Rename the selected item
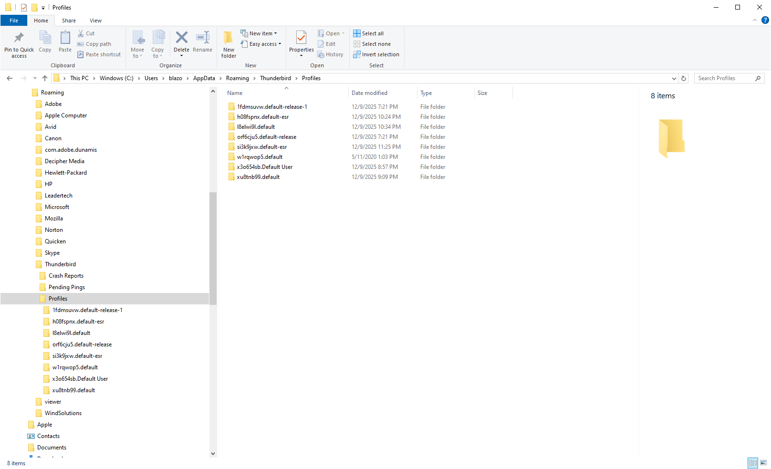This screenshot has height=469, width=771. pos(203,42)
